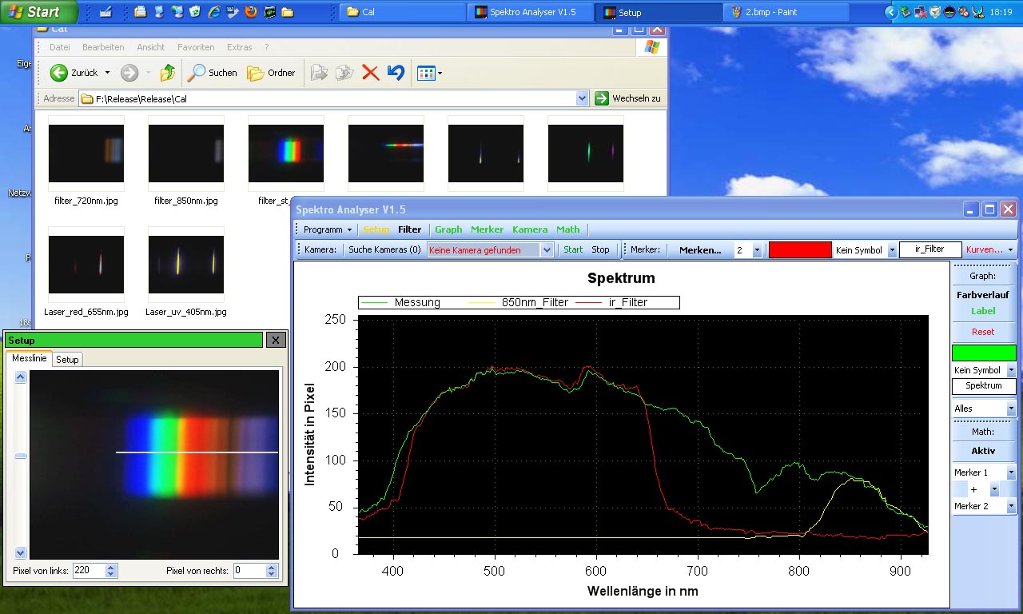Expand the Keine Kamera gefunden dropdown
This screenshot has width=1023, height=614.
tap(547, 250)
